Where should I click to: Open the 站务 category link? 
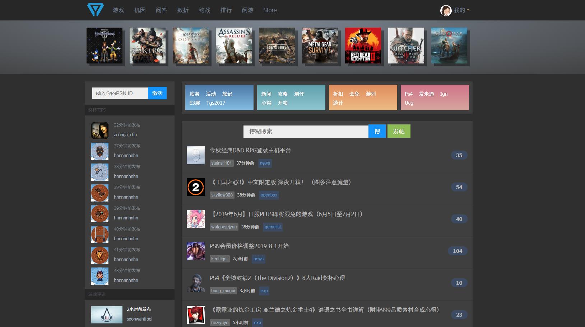(194, 94)
